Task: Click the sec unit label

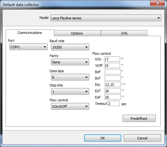Action: tap(124, 104)
